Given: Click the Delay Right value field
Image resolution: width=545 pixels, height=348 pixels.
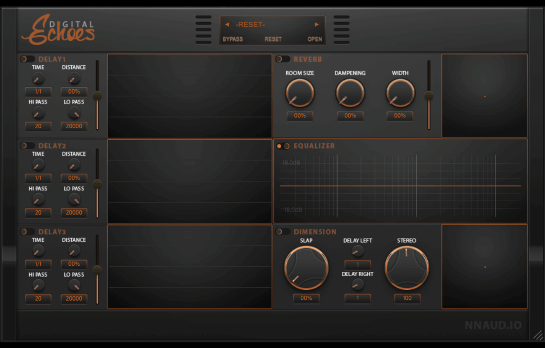Looking at the screenshot, I should point(358,298).
